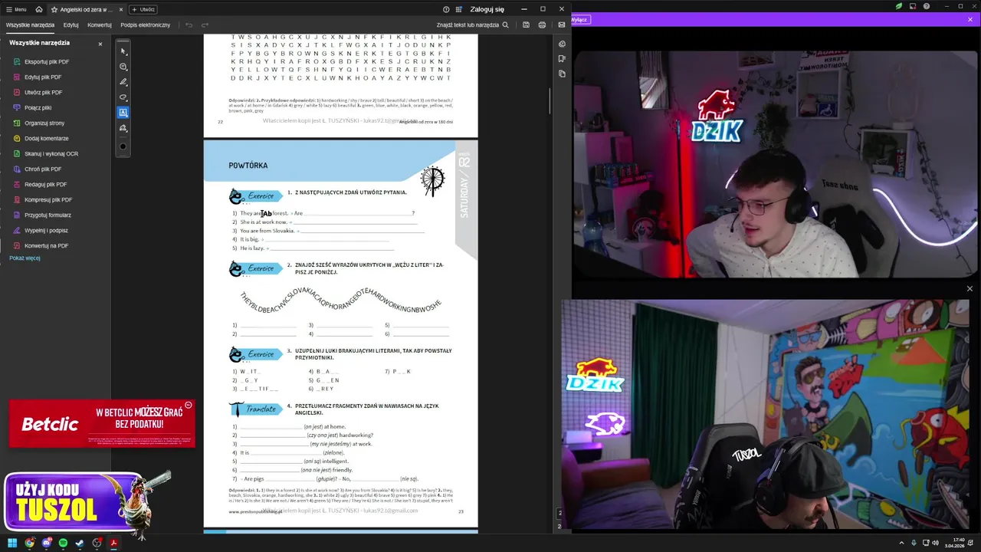Open the Konwertuj tab
This screenshot has height=552, width=981.
pos(100,25)
